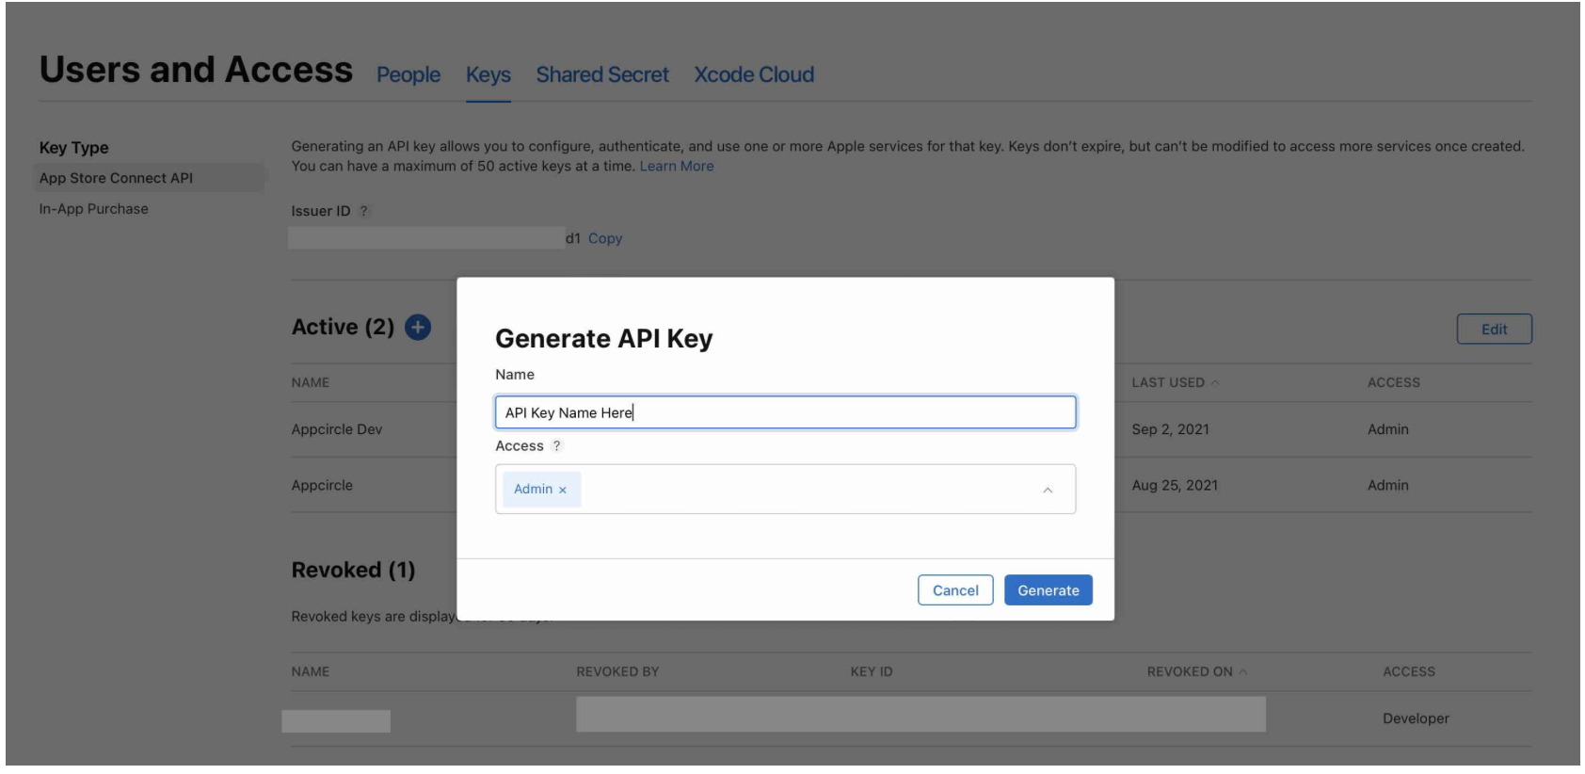Open the Access role selection box
Screen dimensions: 1585x774
(785, 489)
